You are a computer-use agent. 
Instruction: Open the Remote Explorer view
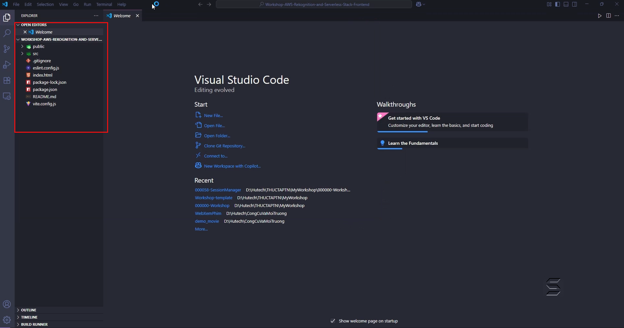coord(7,96)
